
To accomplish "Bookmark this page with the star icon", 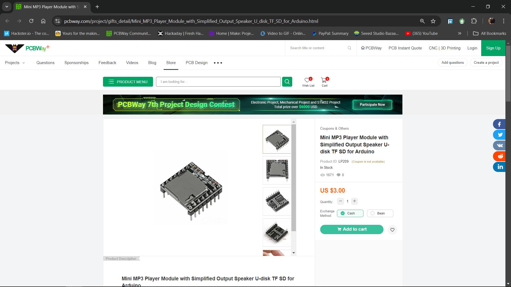I will pos(433,21).
